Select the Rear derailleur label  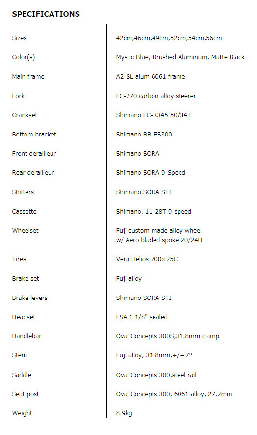pyautogui.click(x=33, y=172)
